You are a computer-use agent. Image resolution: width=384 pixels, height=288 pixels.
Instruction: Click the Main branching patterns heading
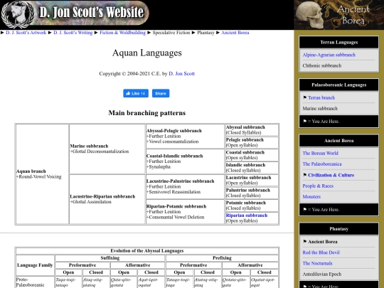tap(147, 113)
